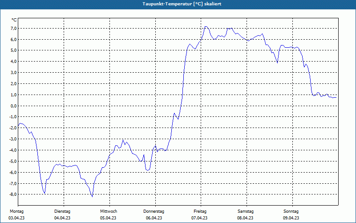This screenshot has width=356, height=223.
Task: Click the Mittwoch day label
Action: coord(109,211)
